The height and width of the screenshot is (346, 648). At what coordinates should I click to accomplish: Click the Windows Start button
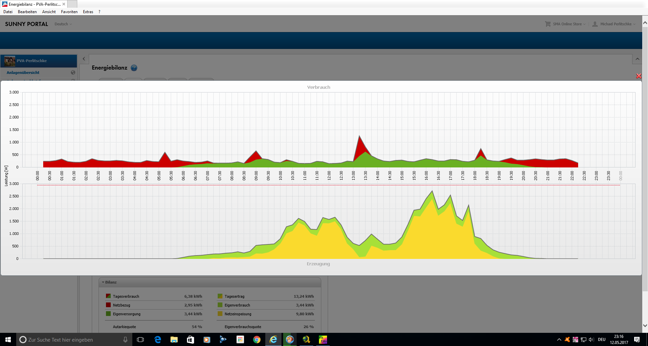8,340
